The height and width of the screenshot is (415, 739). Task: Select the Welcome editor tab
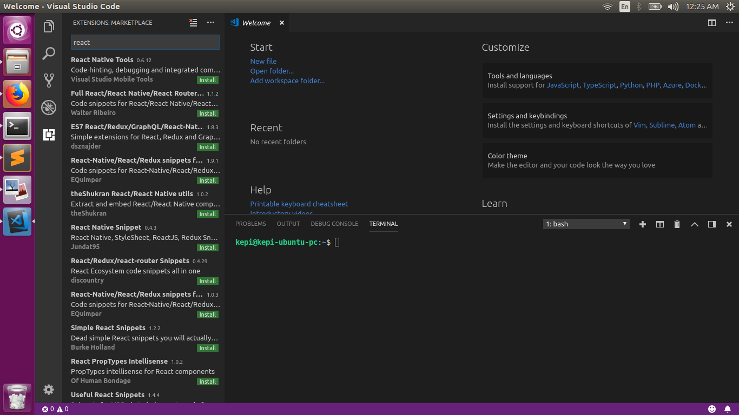257,23
